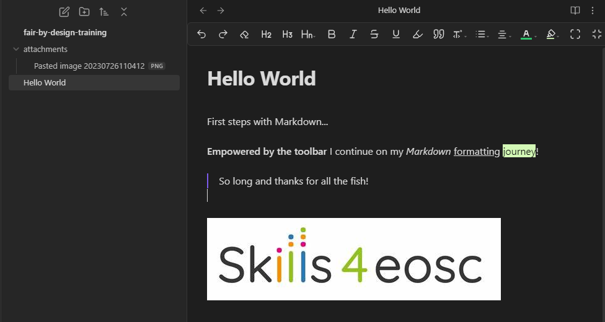The width and height of the screenshot is (605, 322).
Task: Collapse the attachments folder
Action: point(16,49)
